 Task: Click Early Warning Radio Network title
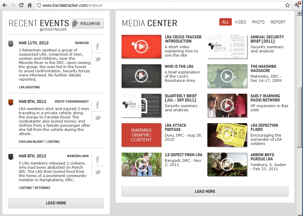265,98
